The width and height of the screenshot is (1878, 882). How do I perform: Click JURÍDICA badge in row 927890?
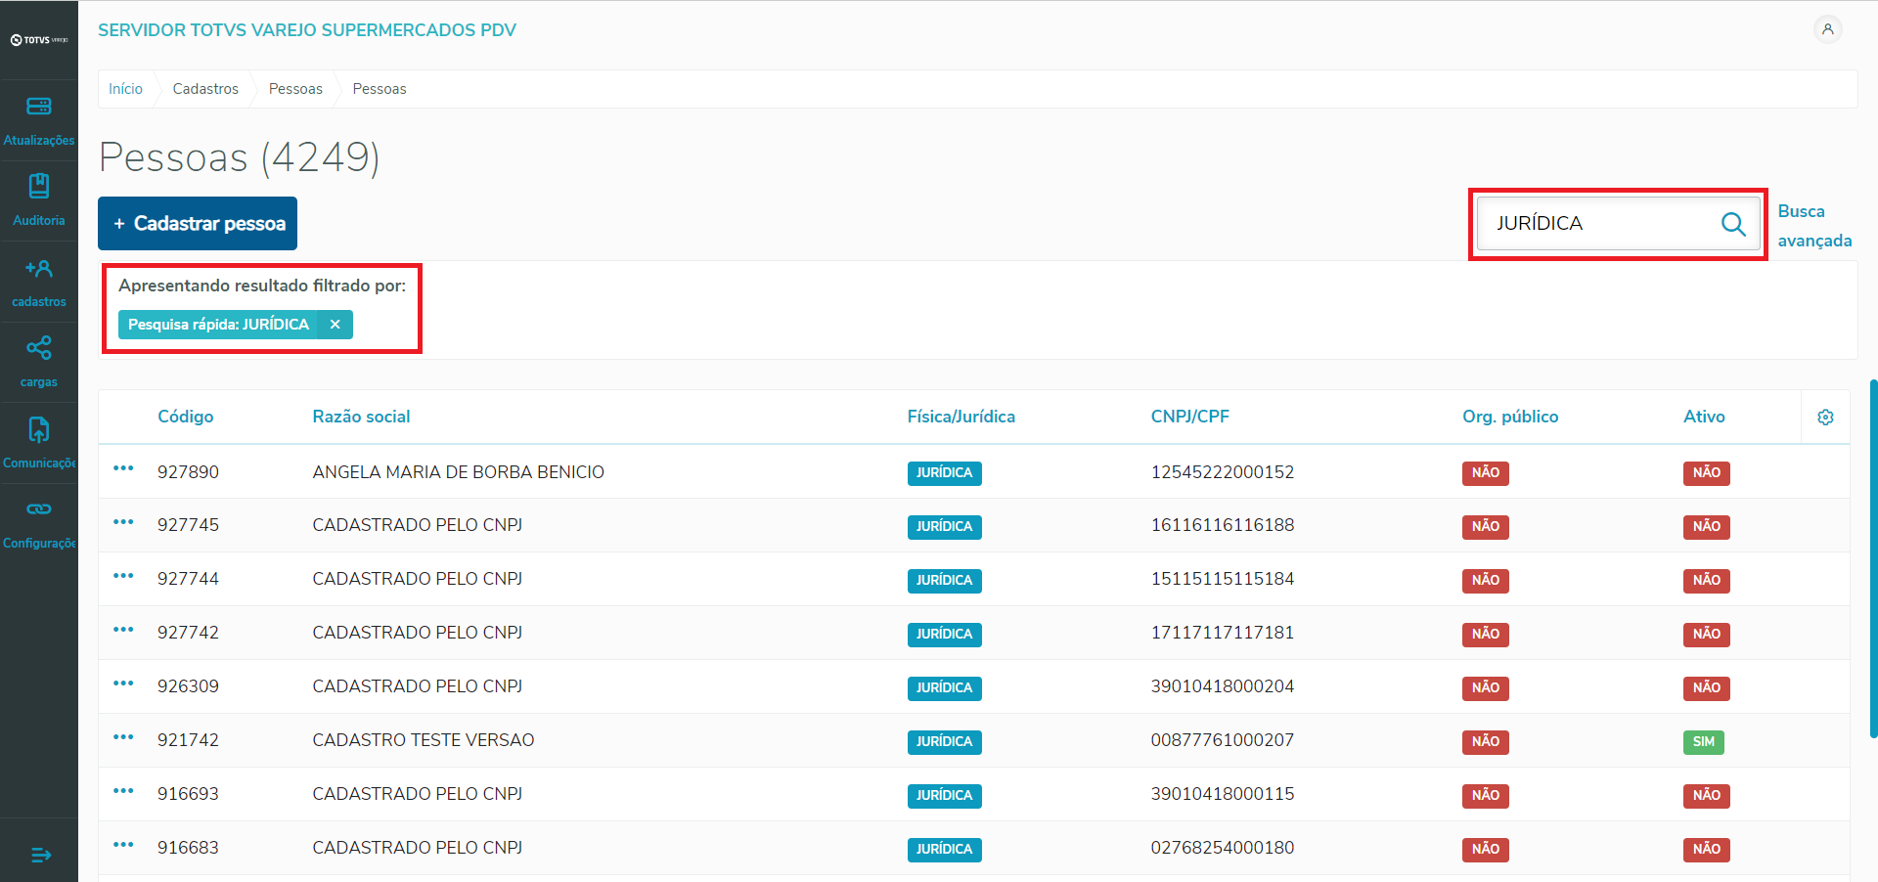(x=944, y=473)
